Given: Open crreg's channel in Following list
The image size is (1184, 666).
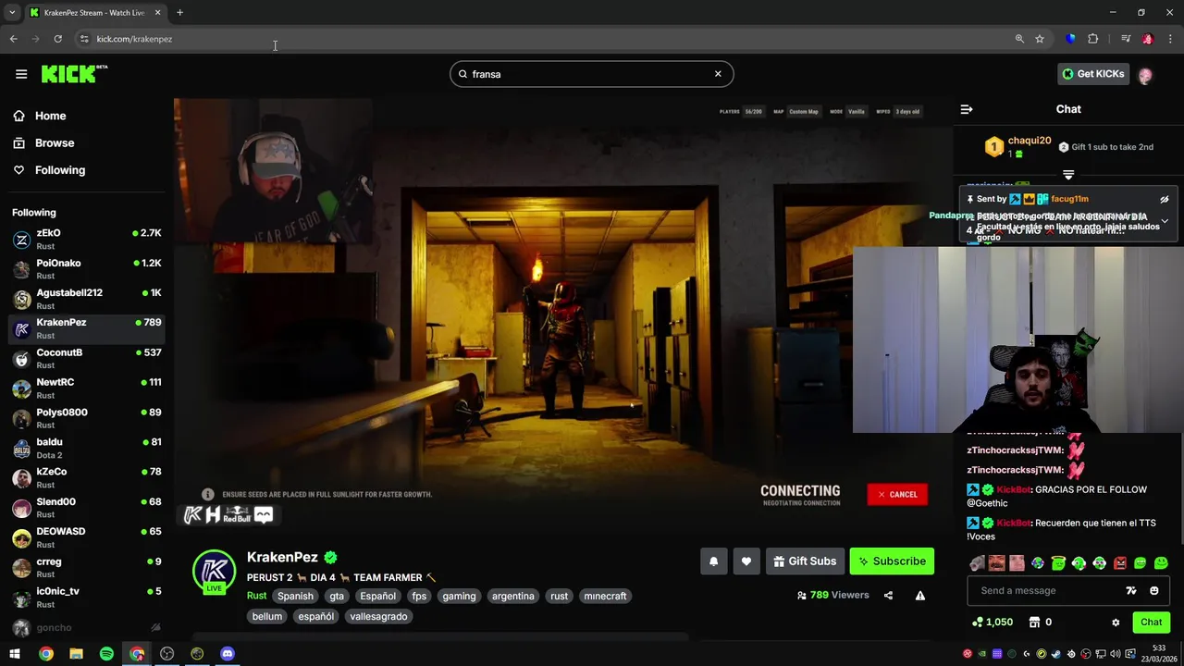Looking at the screenshot, I should [x=87, y=568].
